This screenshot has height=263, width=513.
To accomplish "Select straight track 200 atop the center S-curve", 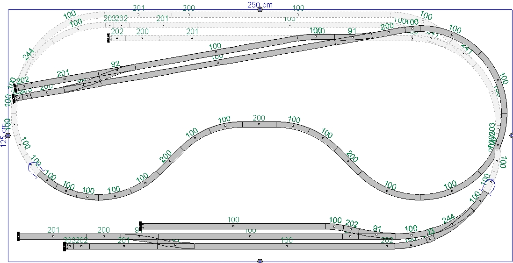I will tap(259, 124).
